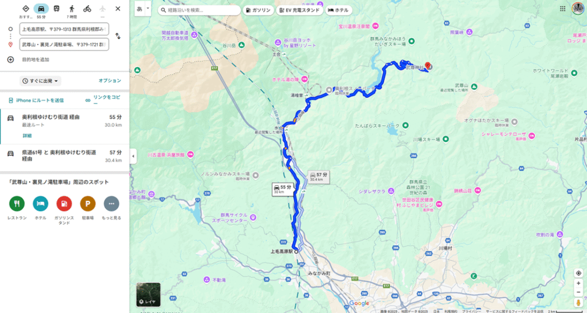The image size is (587, 313).
Task: Choose the cycling travel mode icon
Action: (x=87, y=9)
